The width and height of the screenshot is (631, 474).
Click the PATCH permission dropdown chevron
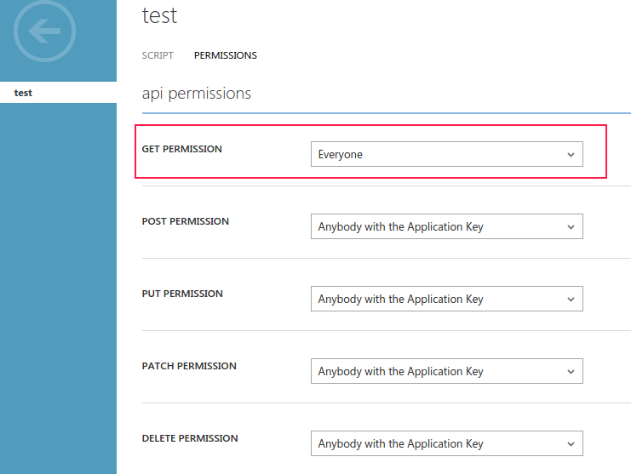click(x=571, y=372)
